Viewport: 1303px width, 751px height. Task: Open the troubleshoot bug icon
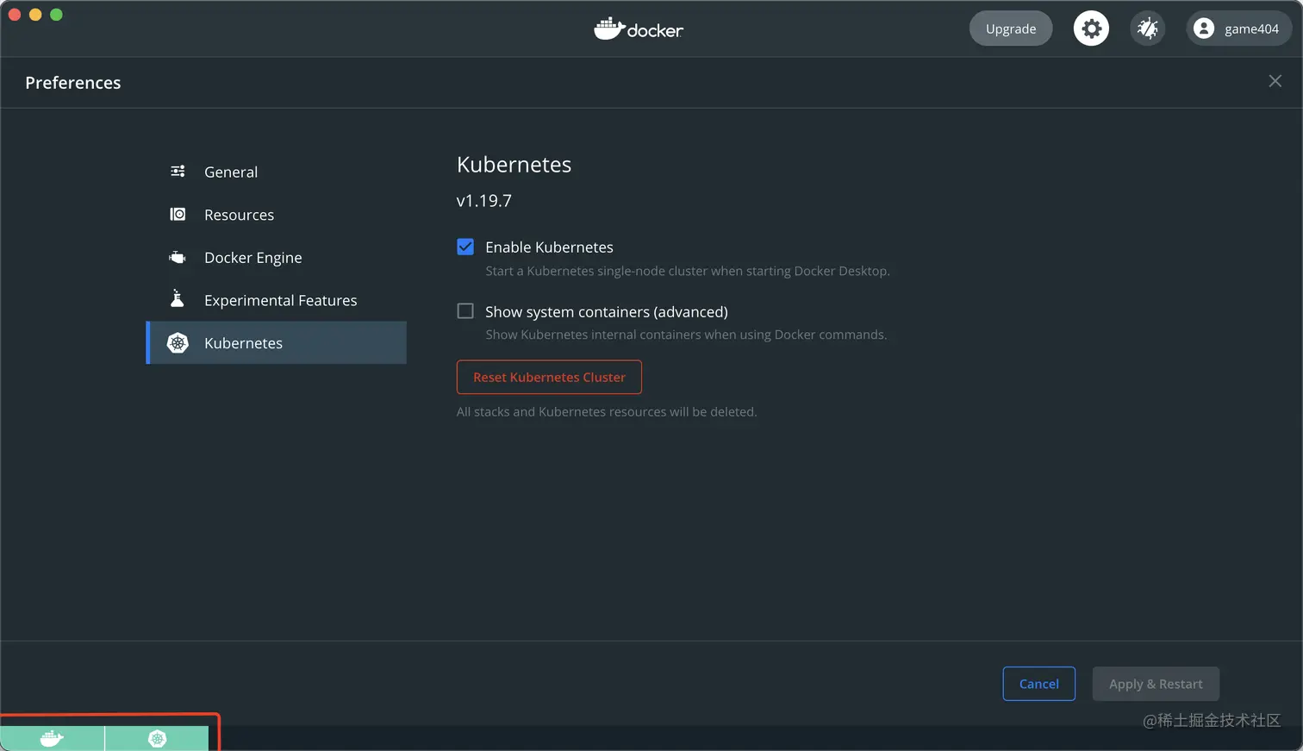tap(1147, 28)
